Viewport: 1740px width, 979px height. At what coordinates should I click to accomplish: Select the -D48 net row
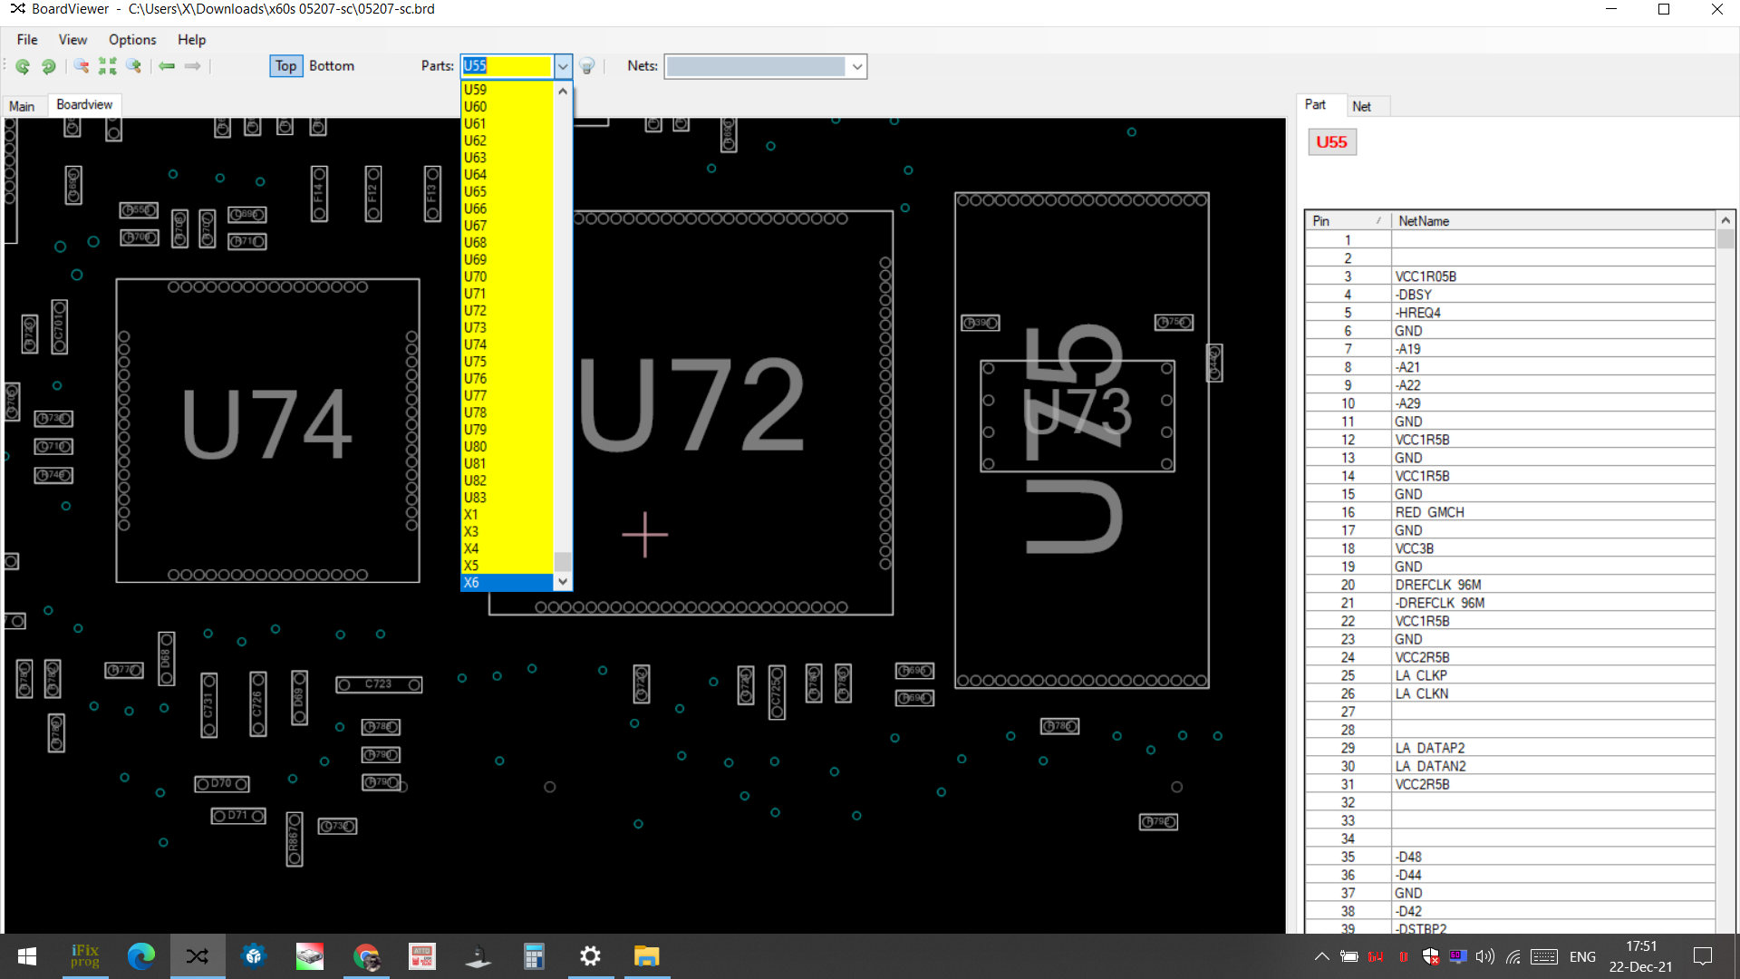pos(1510,857)
